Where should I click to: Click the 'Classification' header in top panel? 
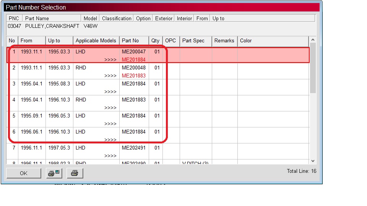pos(117,18)
